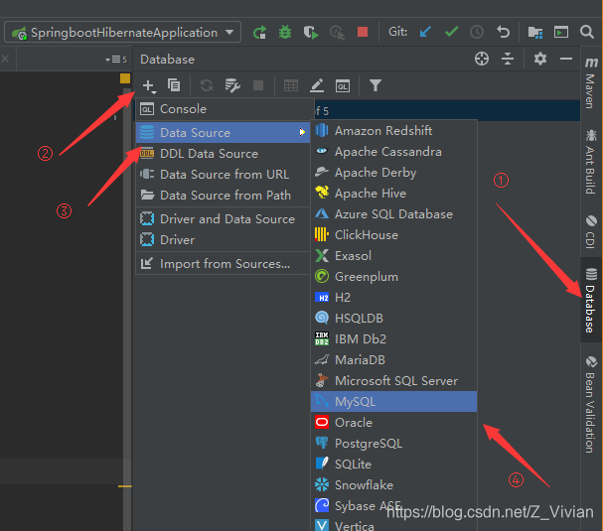Open Git history clock icon

(x=477, y=32)
